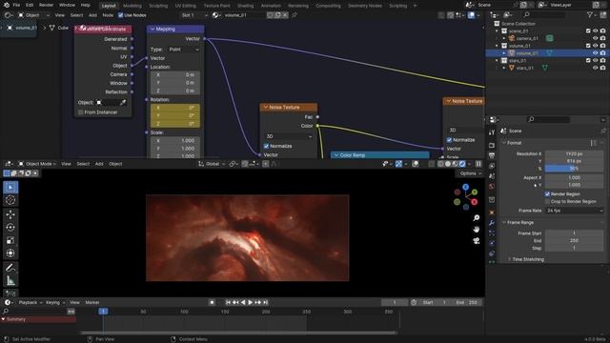Expand the Time Stretching panel
This screenshot has height=343, width=610.
click(510, 259)
